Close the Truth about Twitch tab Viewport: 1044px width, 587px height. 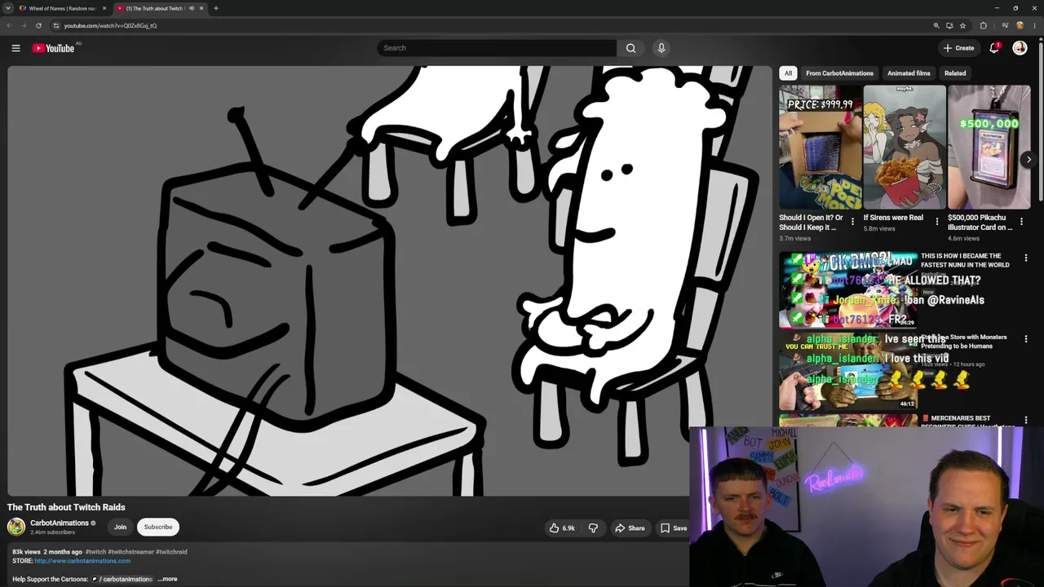(201, 8)
